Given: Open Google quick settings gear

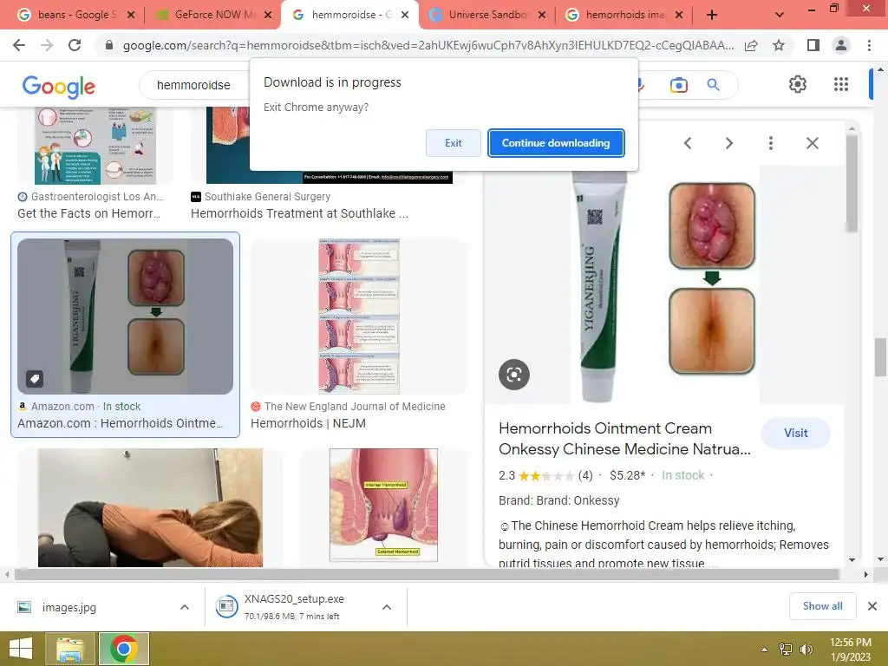Looking at the screenshot, I should tap(798, 84).
